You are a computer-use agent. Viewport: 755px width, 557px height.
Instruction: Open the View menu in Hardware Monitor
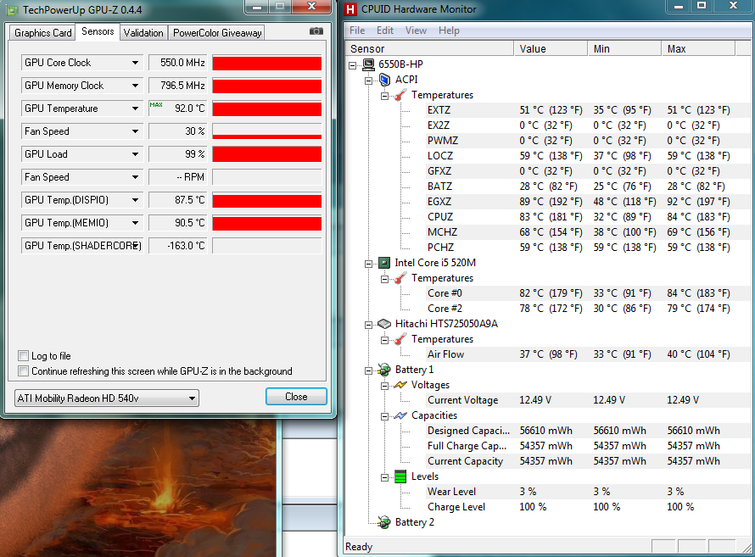(416, 31)
